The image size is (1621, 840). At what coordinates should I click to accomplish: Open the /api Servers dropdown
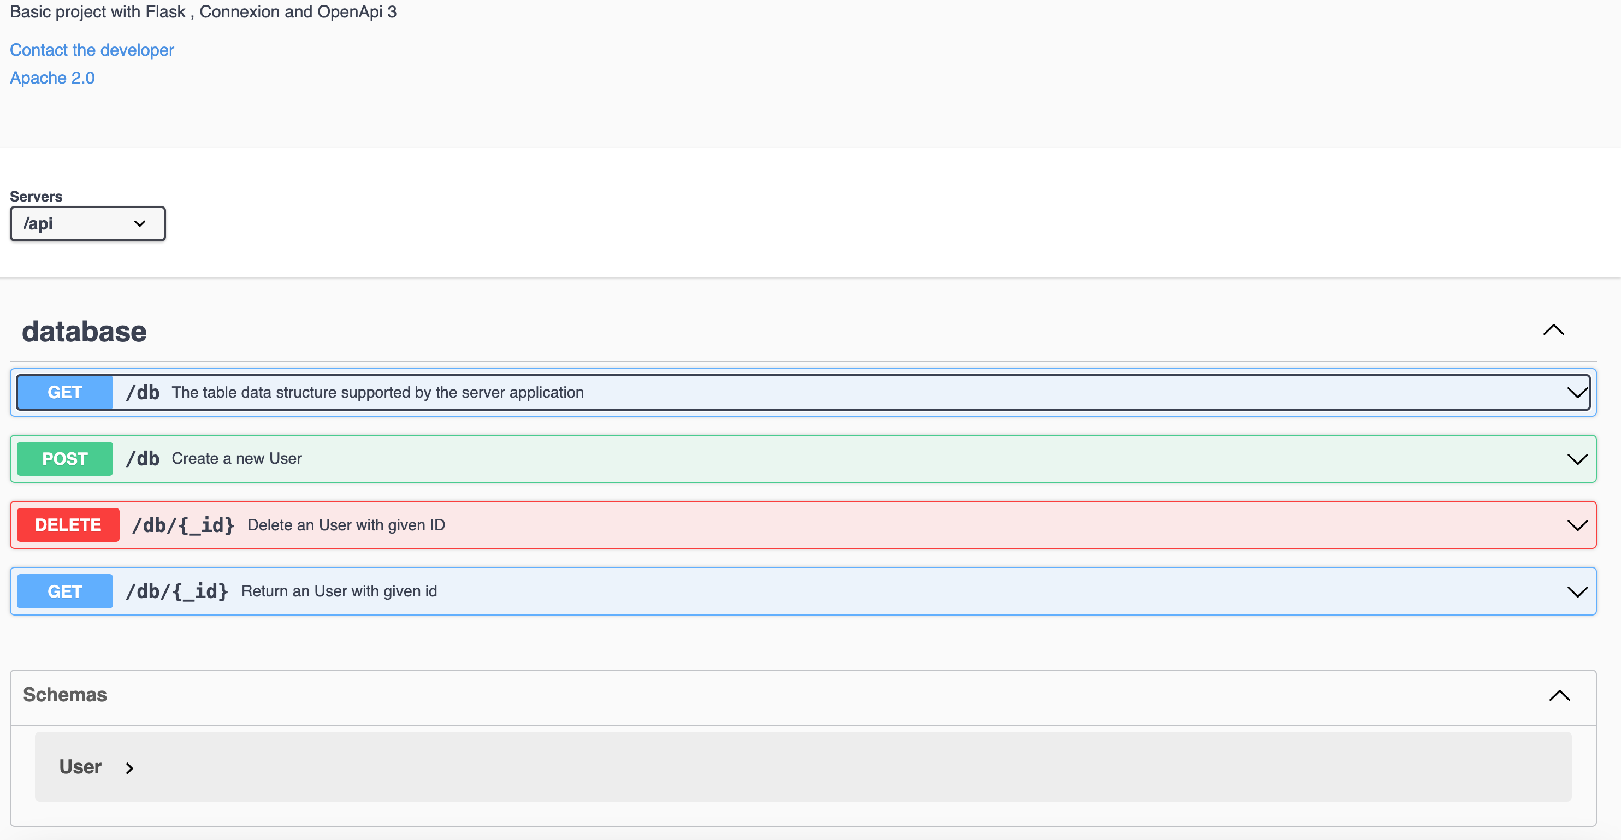87,224
